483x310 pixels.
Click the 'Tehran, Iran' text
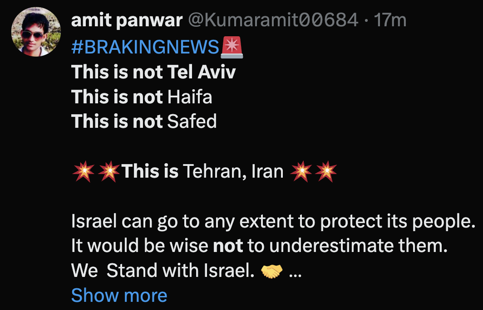[233, 171]
